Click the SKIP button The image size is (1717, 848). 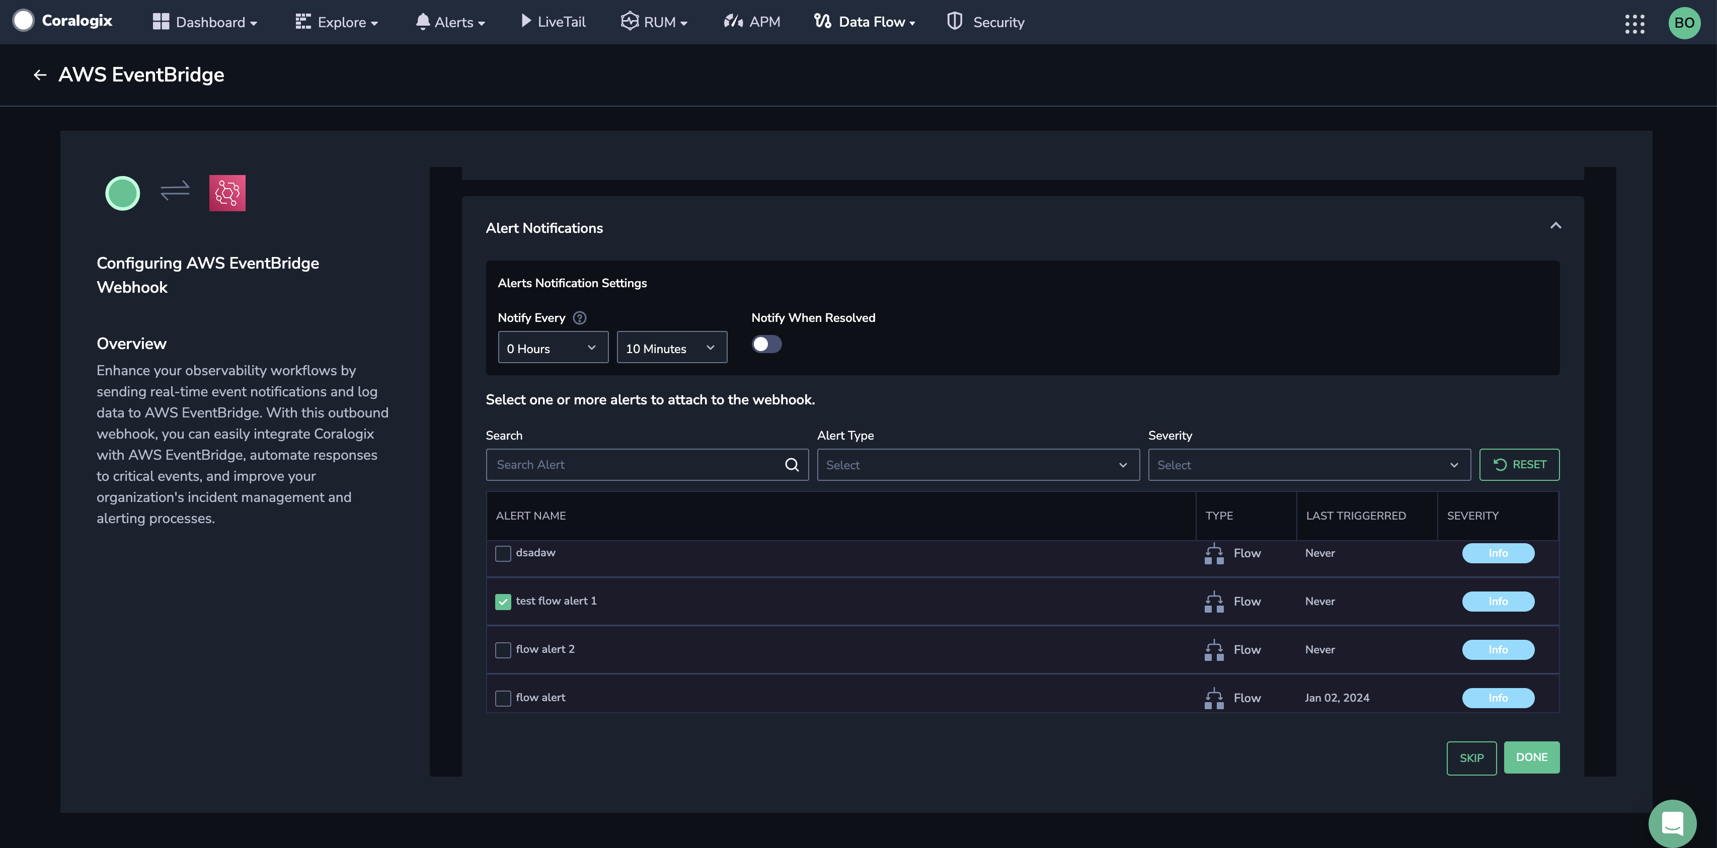pyautogui.click(x=1471, y=757)
